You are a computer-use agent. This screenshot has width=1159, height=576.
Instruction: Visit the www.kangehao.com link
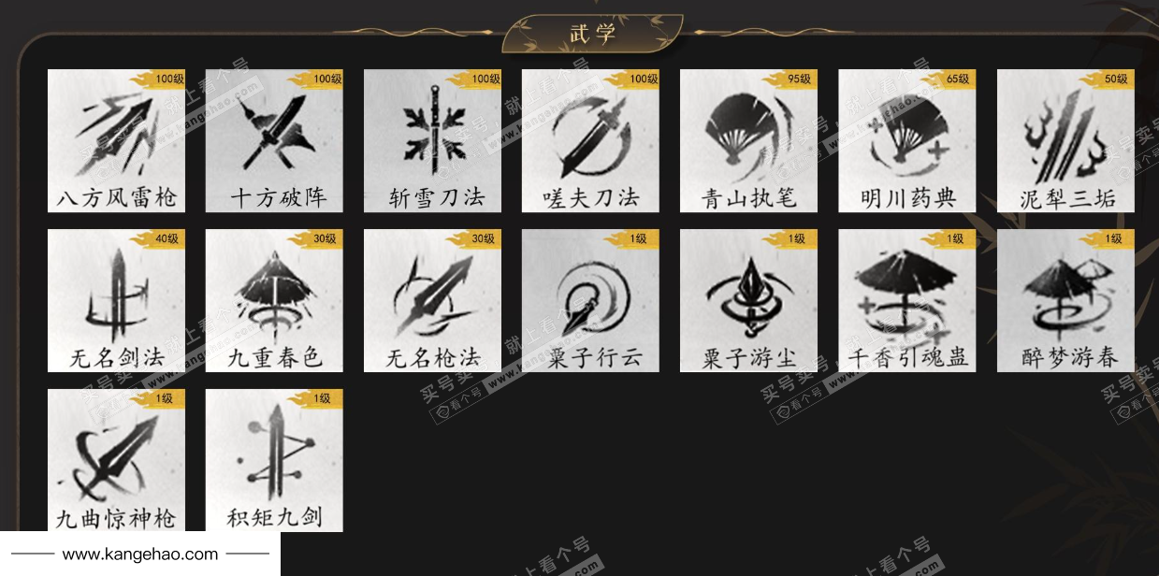[140, 554]
